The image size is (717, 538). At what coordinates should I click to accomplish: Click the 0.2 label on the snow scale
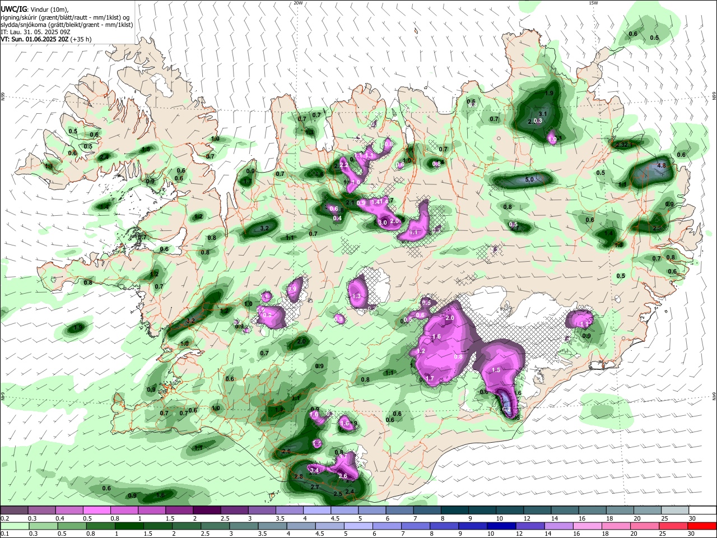pos(4,518)
